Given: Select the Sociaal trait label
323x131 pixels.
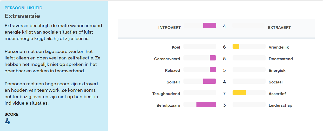Looking at the screenshot, I should pos(275,82).
